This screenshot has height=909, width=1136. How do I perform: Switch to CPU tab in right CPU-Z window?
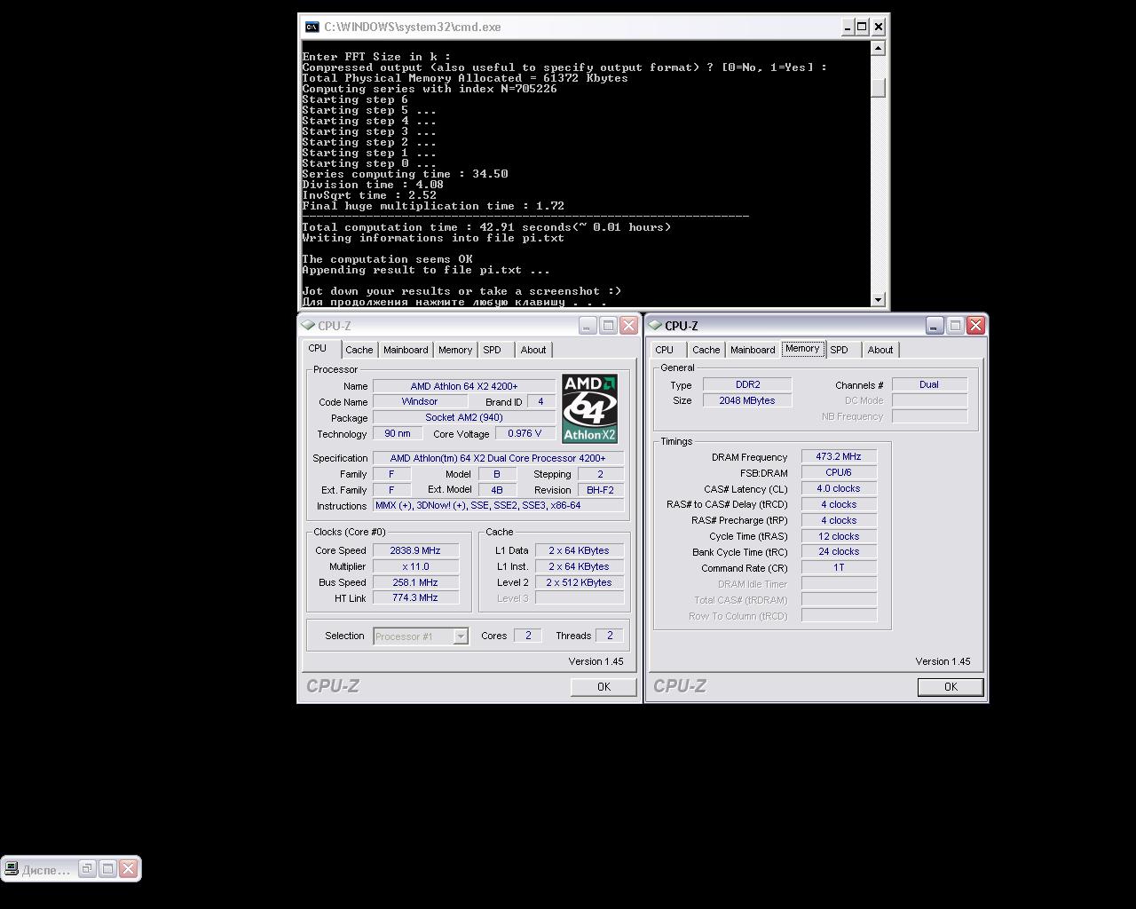pos(665,350)
